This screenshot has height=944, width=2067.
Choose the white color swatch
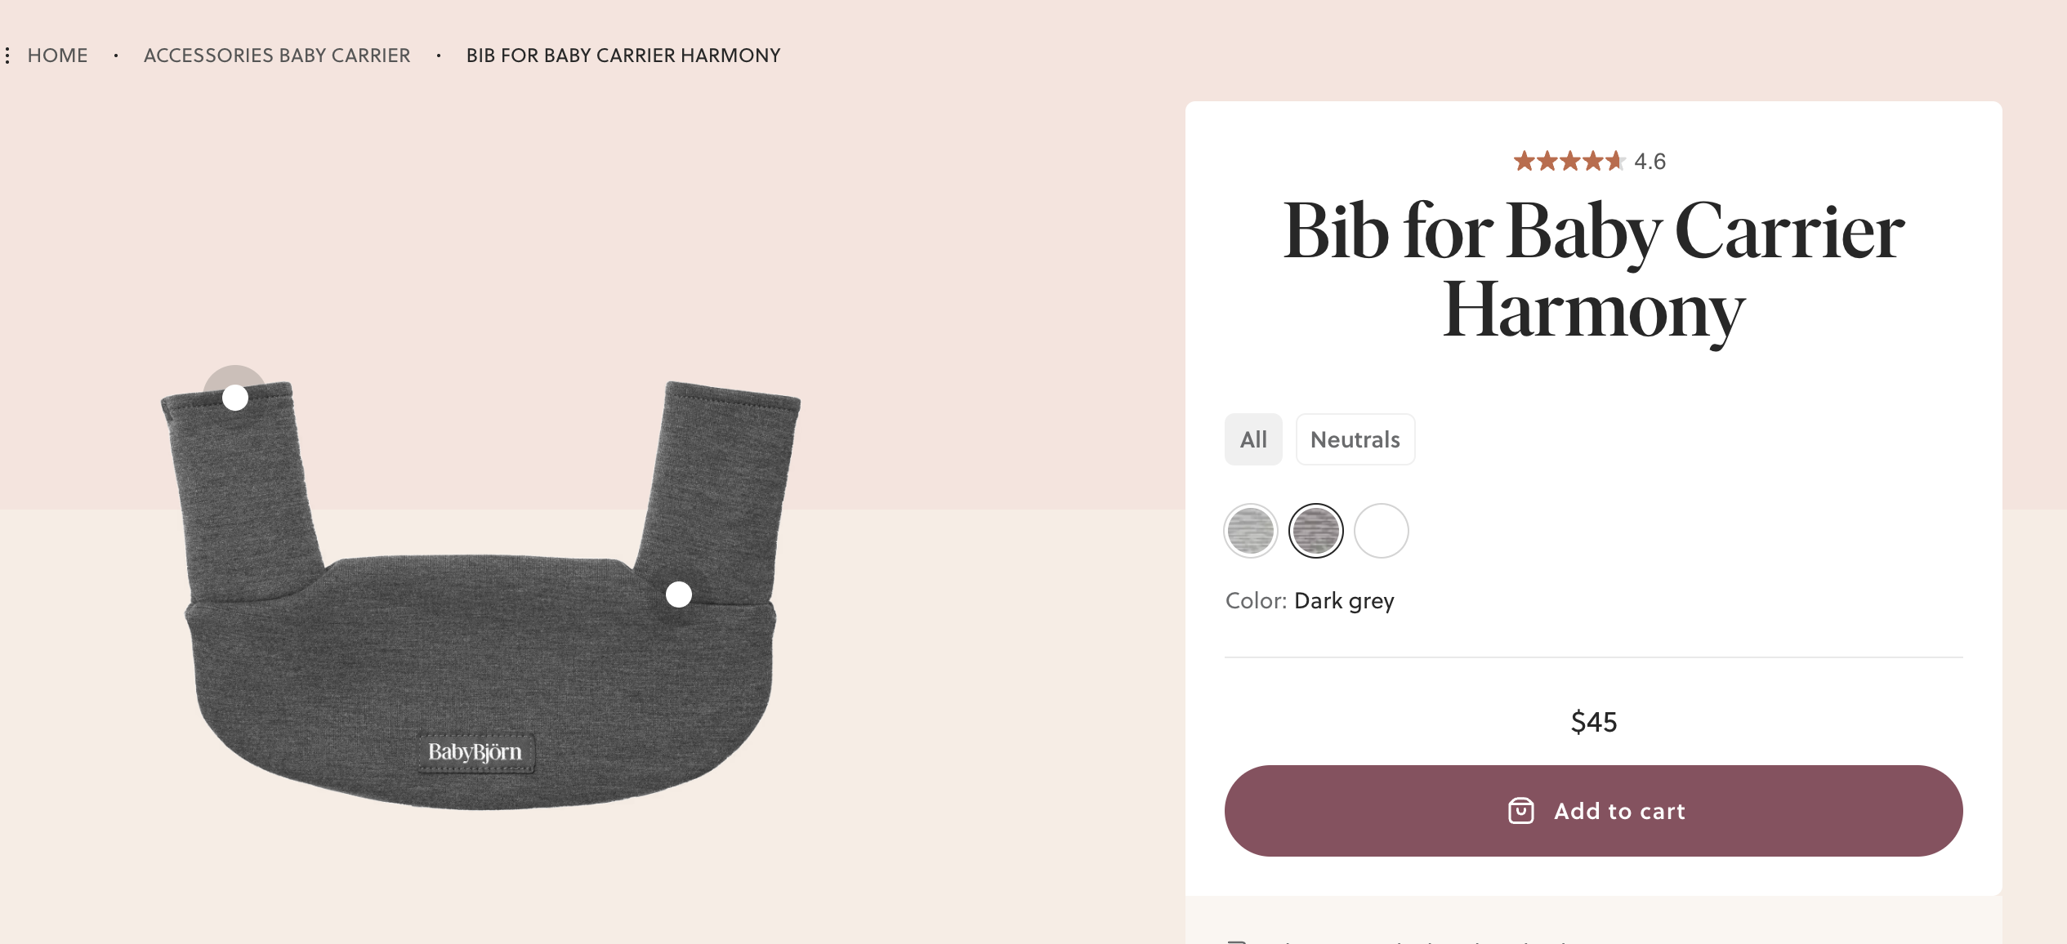(1381, 531)
